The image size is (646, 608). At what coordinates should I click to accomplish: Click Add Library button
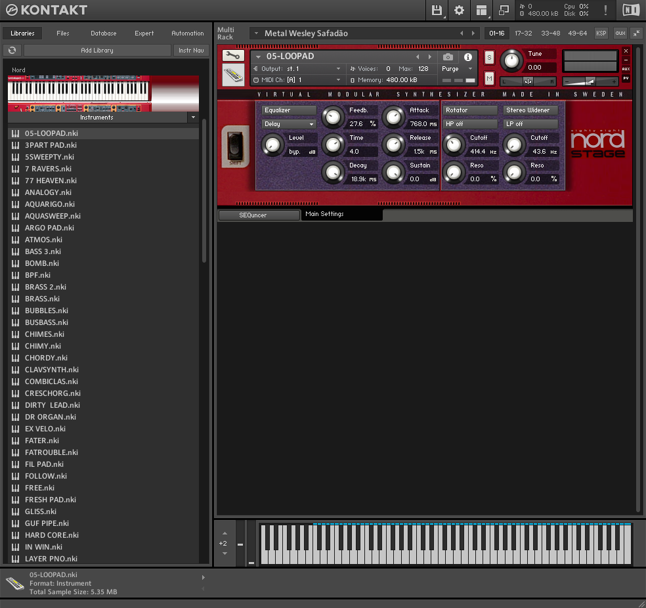point(97,51)
